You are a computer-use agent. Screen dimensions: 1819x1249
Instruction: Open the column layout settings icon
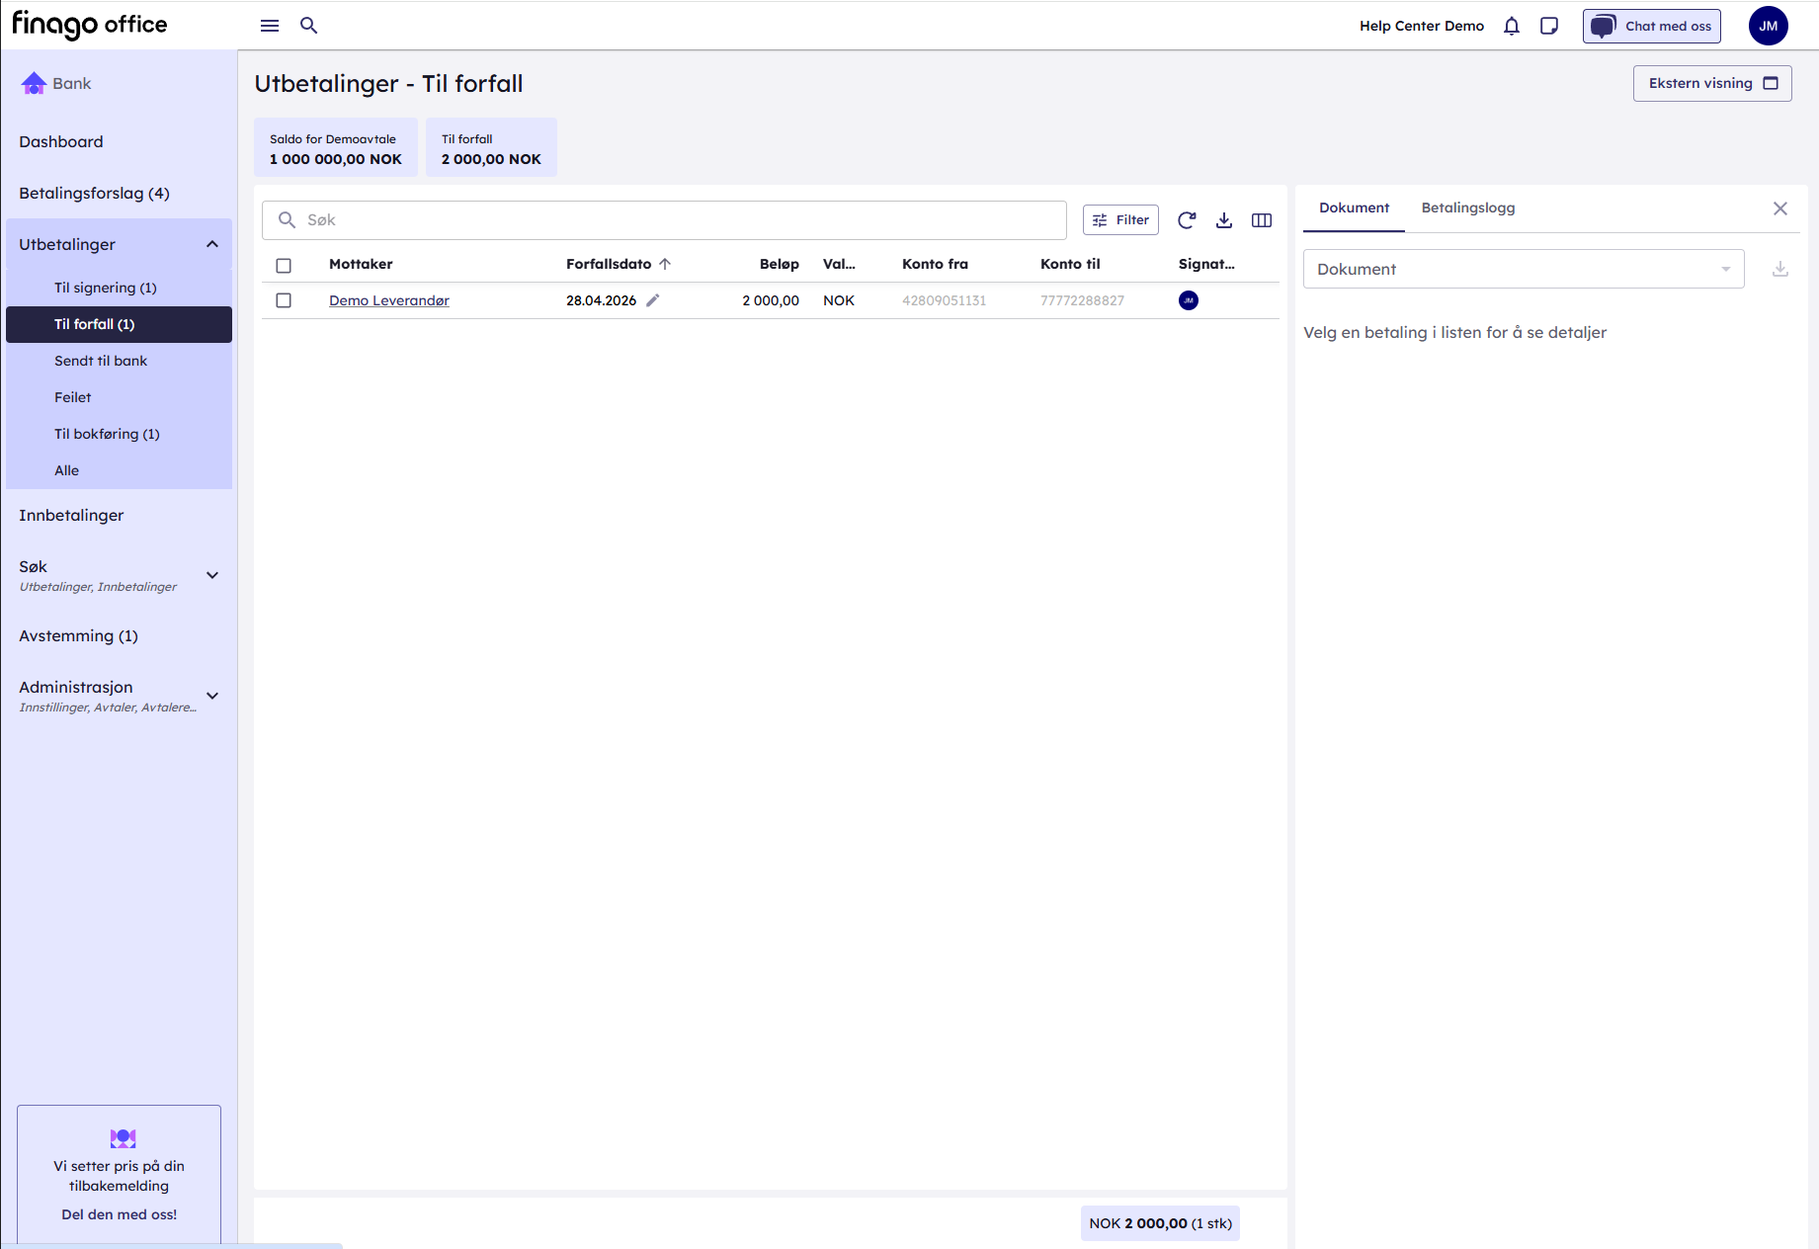pyautogui.click(x=1262, y=220)
